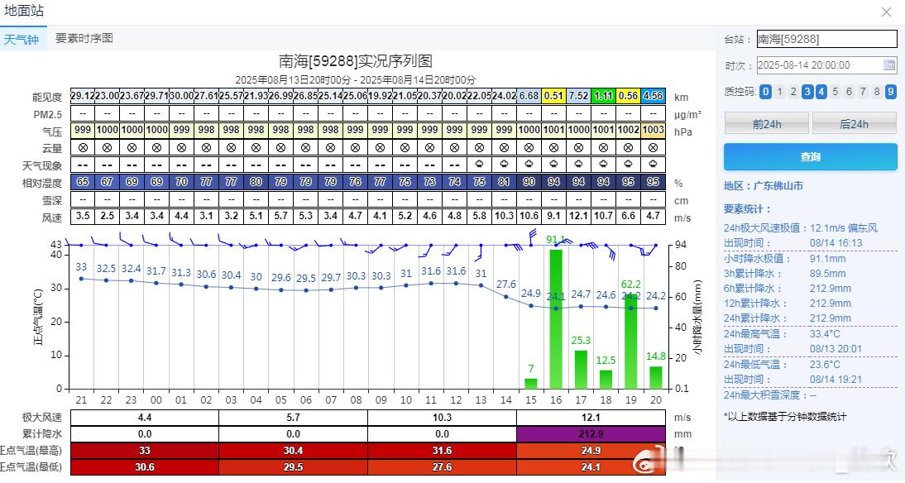
Task: Click the blue 查询 button
Action: (x=811, y=156)
